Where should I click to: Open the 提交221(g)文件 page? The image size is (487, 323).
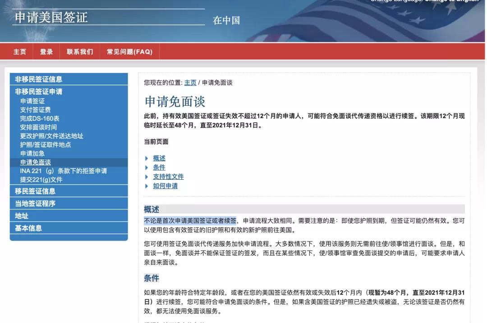42,179
